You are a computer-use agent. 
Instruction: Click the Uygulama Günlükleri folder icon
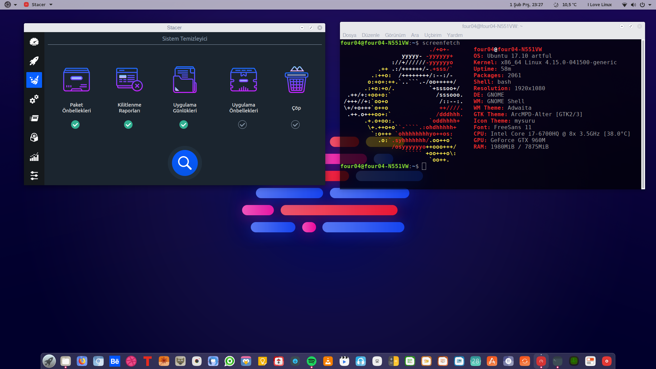click(x=185, y=80)
